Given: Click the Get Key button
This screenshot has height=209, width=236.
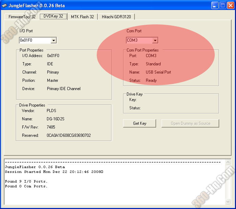Looking at the screenshot, I should (x=140, y=123).
